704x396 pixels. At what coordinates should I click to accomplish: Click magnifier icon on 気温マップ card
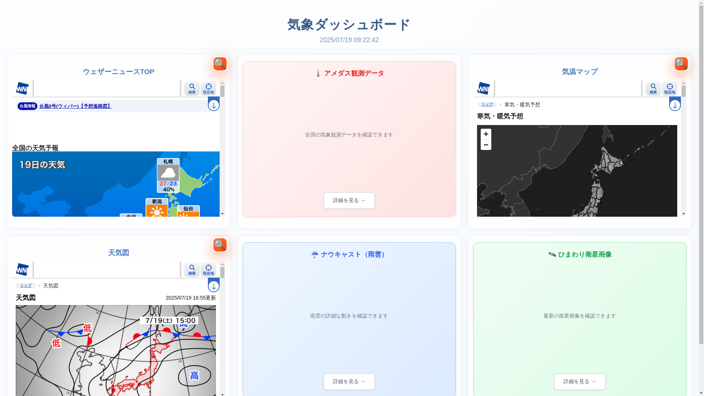[x=681, y=64]
